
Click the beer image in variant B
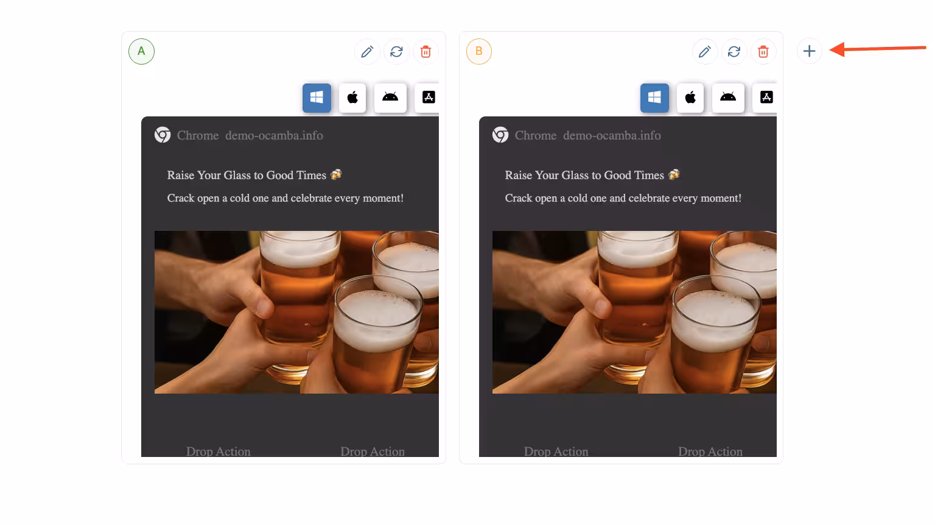pos(634,312)
